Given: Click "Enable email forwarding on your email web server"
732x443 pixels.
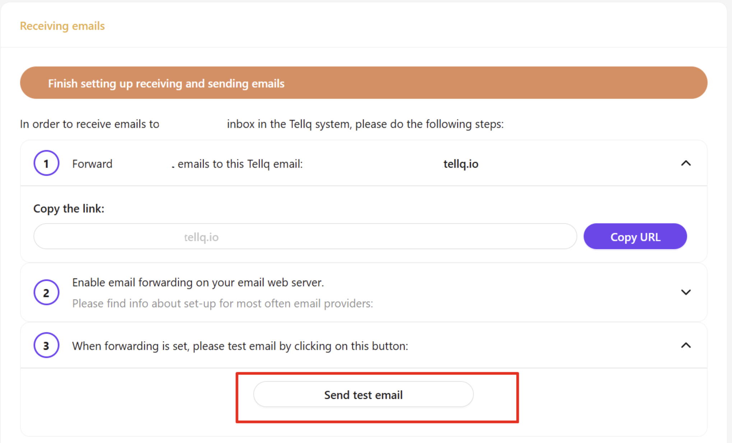Looking at the screenshot, I should pyautogui.click(x=198, y=283).
